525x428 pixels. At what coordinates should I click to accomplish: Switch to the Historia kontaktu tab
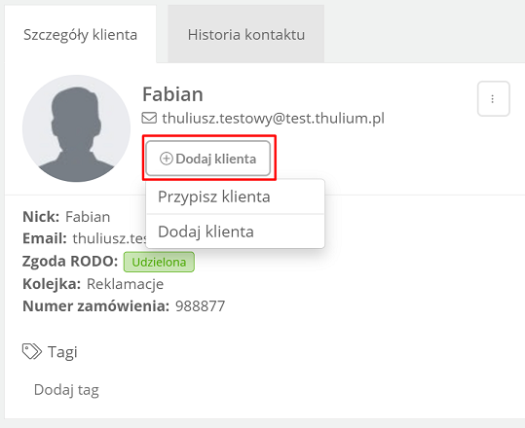246,34
